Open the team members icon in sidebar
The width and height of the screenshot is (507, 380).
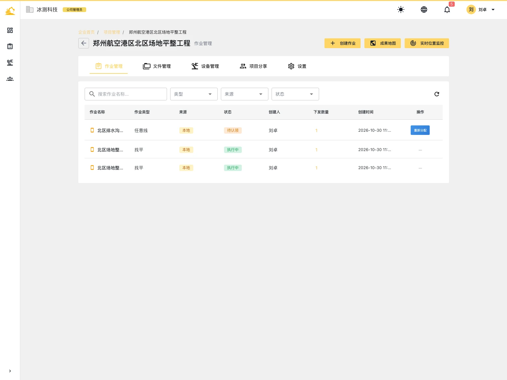pyautogui.click(x=10, y=79)
